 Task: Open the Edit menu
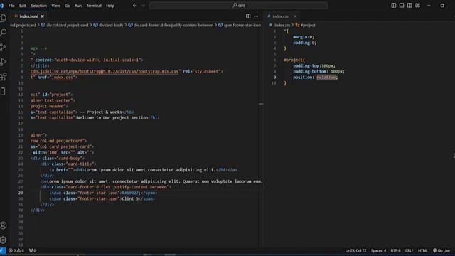(x=22, y=6)
